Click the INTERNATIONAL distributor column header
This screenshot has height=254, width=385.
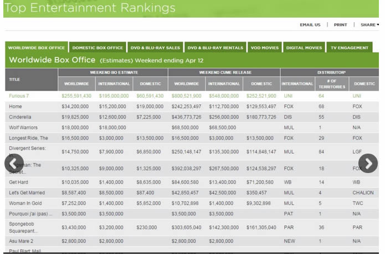click(297, 84)
